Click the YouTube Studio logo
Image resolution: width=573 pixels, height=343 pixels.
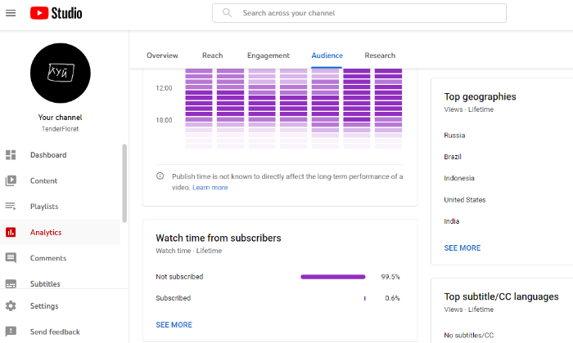point(56,13)
